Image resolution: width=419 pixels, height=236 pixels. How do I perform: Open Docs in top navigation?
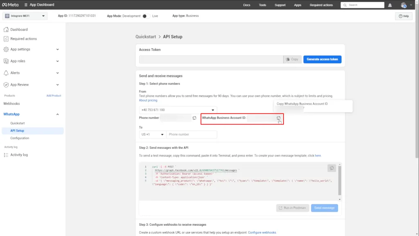tap(246, 5)
